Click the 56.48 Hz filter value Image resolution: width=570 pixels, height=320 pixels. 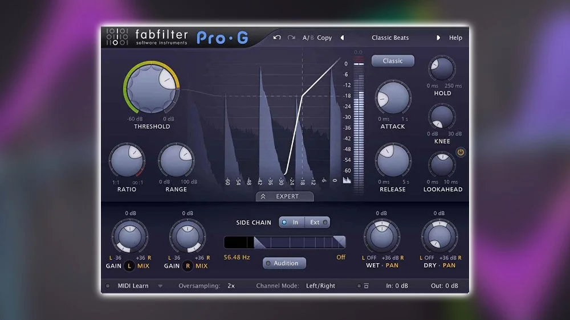tap(237, 257)
